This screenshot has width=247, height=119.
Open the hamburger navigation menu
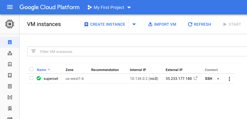pos(10,7)
